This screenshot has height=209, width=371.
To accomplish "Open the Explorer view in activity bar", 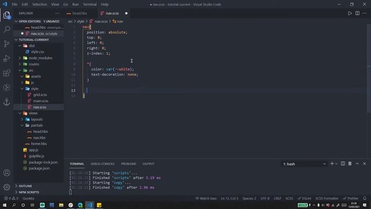I will 6,15.
